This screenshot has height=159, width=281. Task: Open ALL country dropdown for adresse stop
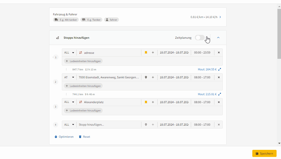[x=69, y=53]
